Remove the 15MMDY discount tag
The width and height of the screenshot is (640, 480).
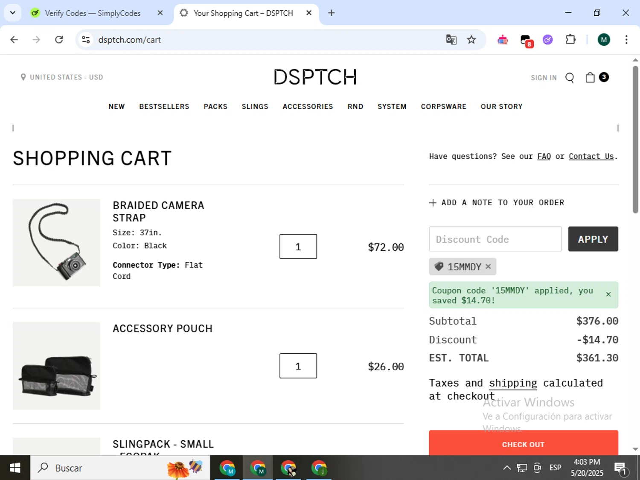click(x=488, y=267)
